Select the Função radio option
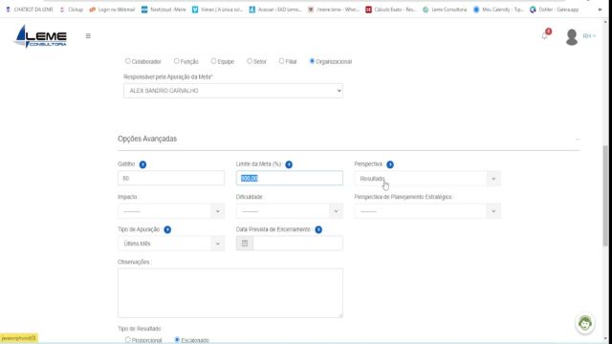Screen dimensions: 612x344 [x=176, y=61]
